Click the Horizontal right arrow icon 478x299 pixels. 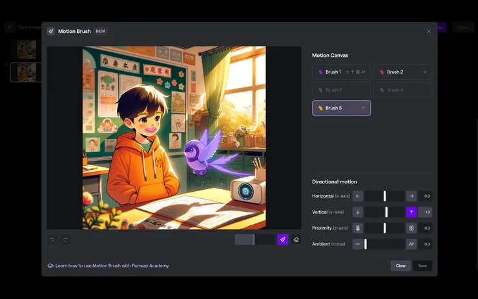pyautogui.click(x=411, y=196)
